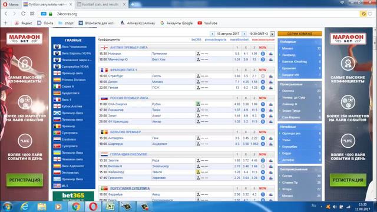
Task: Click right Marathon Bet Регистрация button
Action: coord(348,180)
